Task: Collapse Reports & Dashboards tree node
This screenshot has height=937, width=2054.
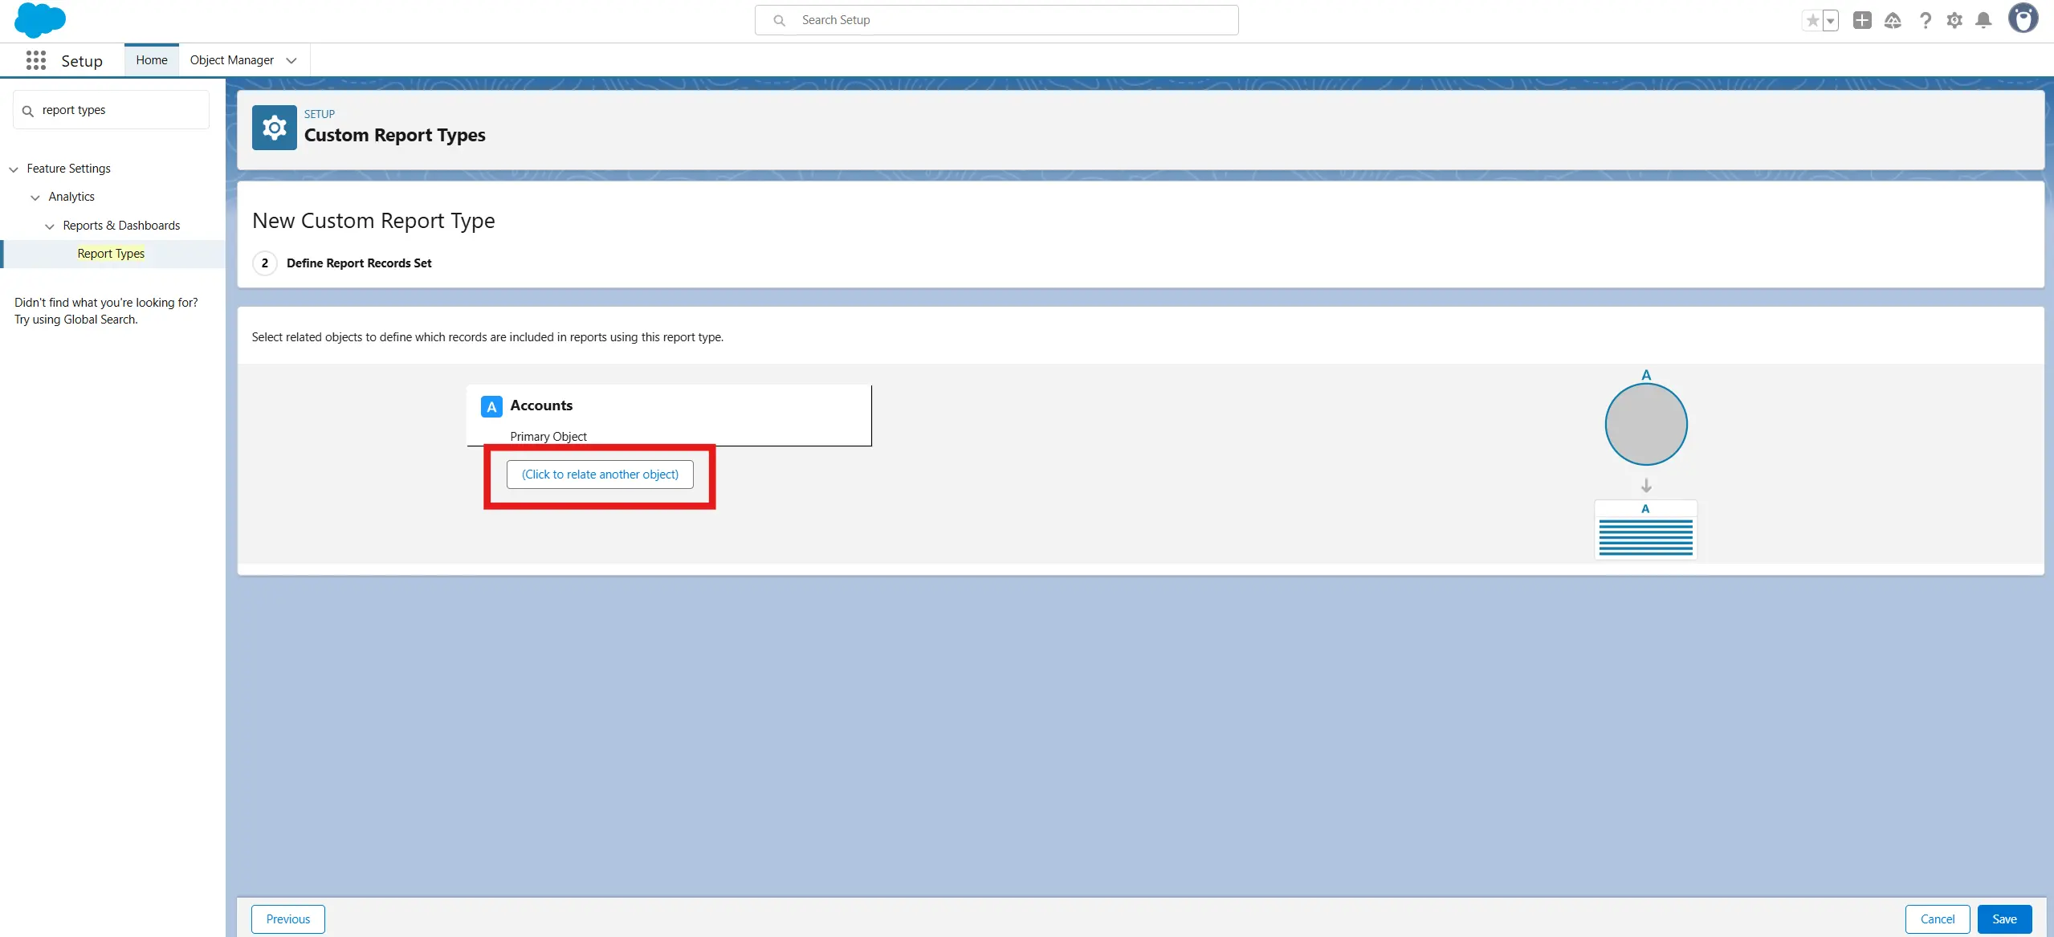Action: pos(50,226)
